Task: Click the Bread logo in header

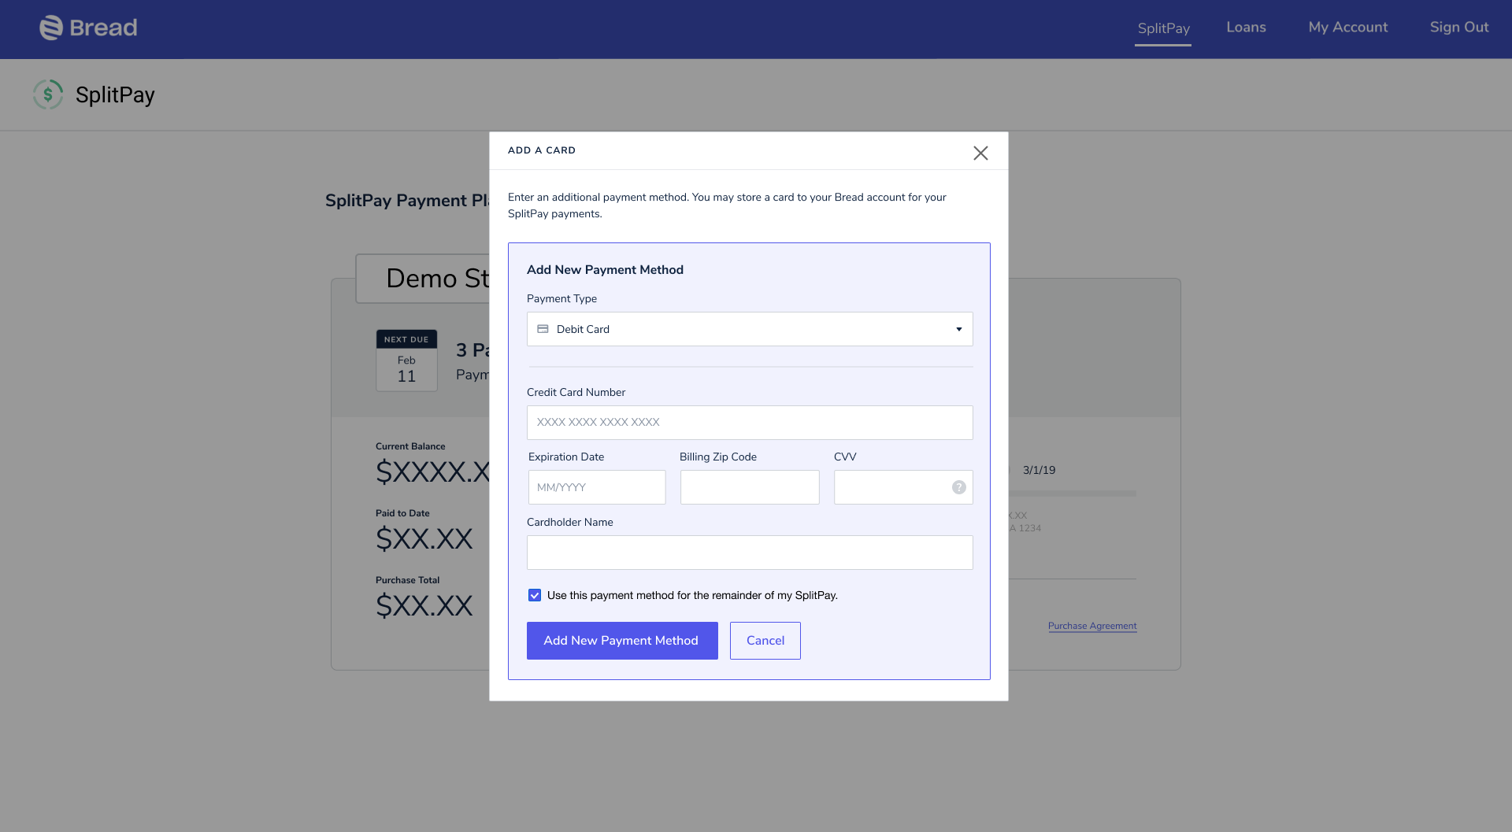Action: tap(88, 28)
